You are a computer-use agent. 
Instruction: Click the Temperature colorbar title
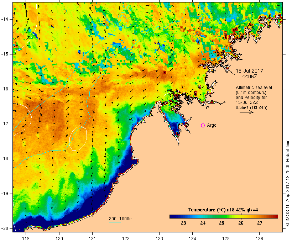click(x=223, y=210)
